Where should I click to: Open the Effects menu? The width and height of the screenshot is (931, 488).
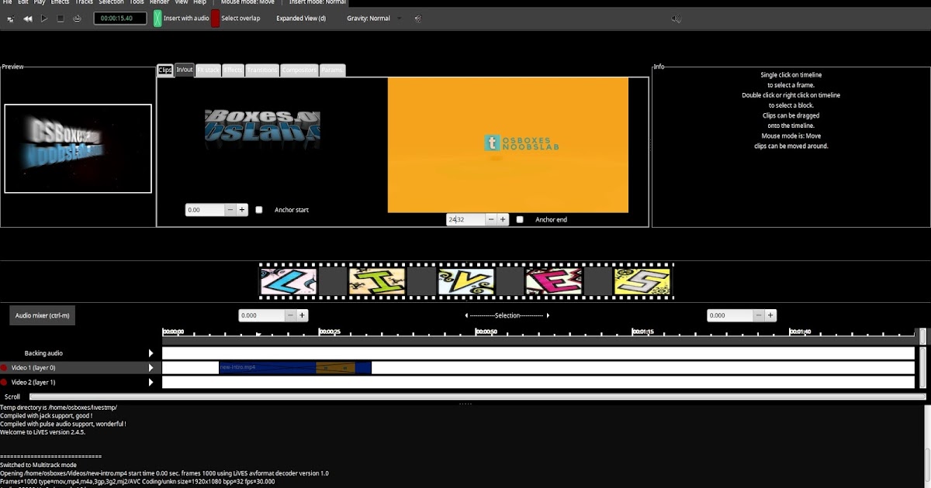tap(60, 2)
